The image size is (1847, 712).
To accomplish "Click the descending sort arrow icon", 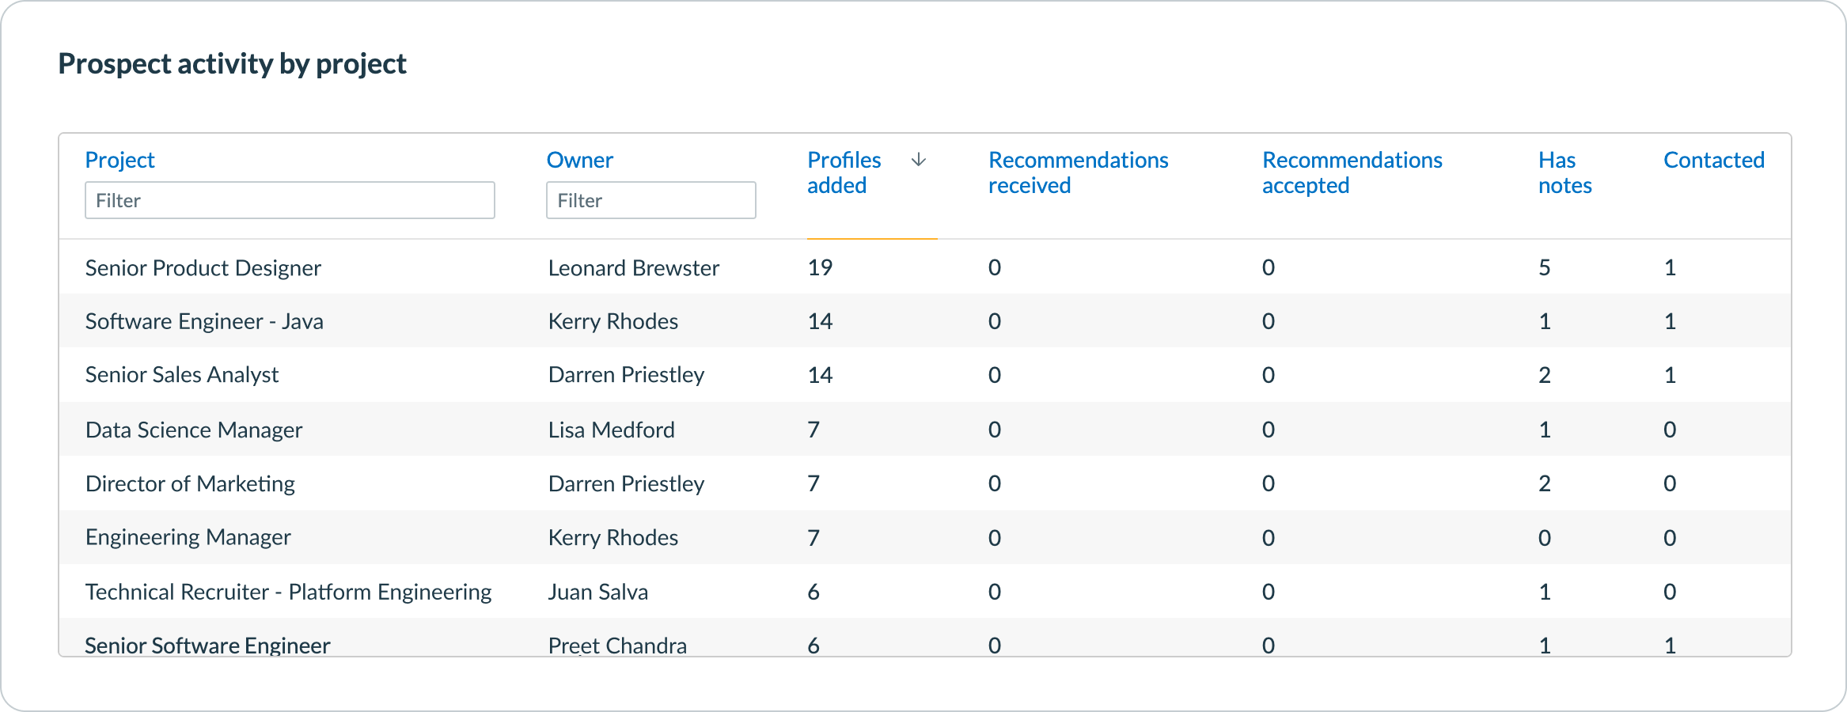I will [918, 161].
